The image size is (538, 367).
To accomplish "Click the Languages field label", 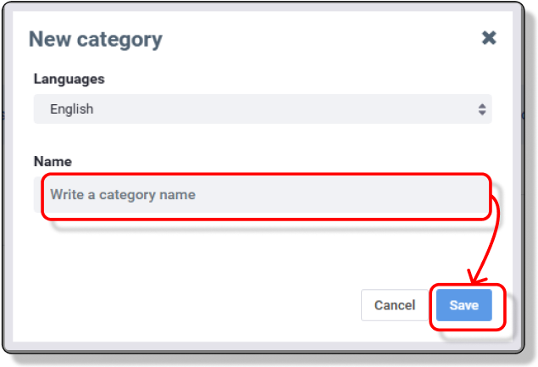I will tap(69, 79).
